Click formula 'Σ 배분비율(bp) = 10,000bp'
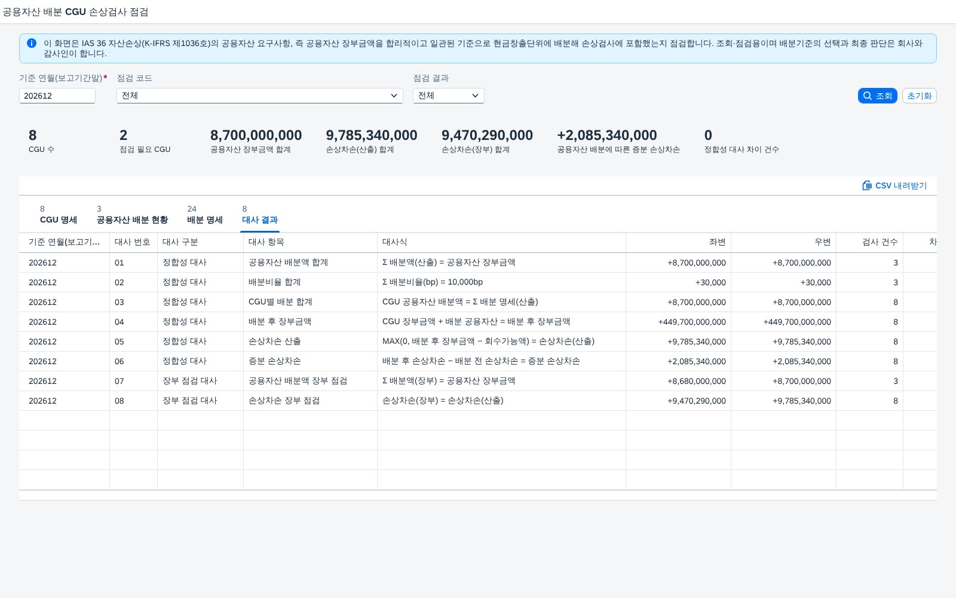This screenshot has height=598, width=956. tap(433, 282)
